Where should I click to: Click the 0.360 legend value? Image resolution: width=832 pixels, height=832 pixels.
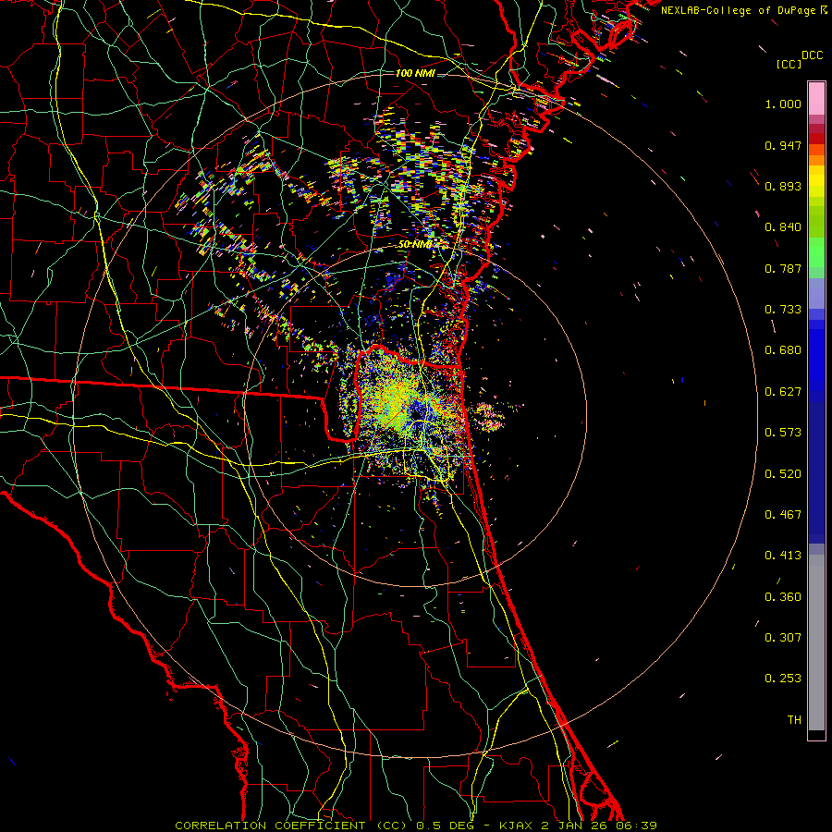[783, 597]
